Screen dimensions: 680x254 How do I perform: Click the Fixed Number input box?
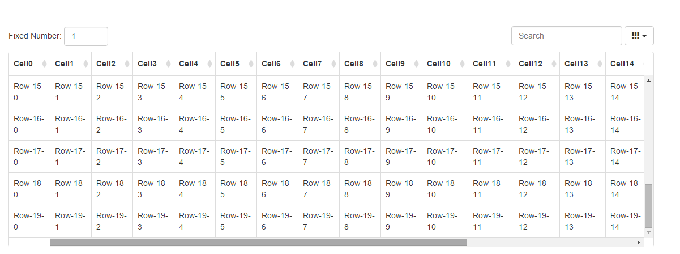pos(86,36)
